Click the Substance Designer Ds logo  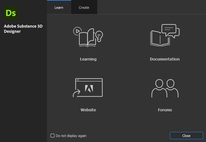(11, 13)
